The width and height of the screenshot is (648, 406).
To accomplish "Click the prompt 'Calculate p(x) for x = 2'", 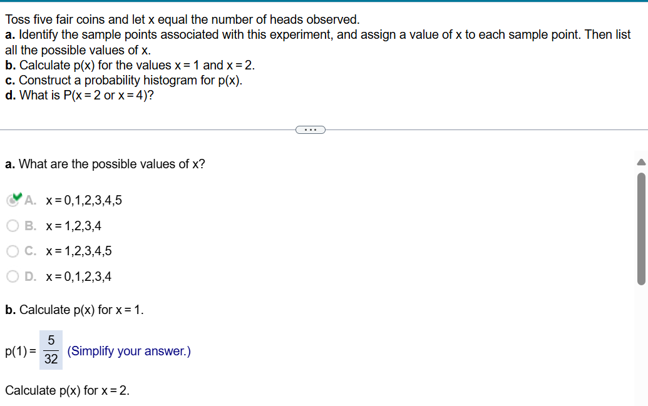I will 66,390.
